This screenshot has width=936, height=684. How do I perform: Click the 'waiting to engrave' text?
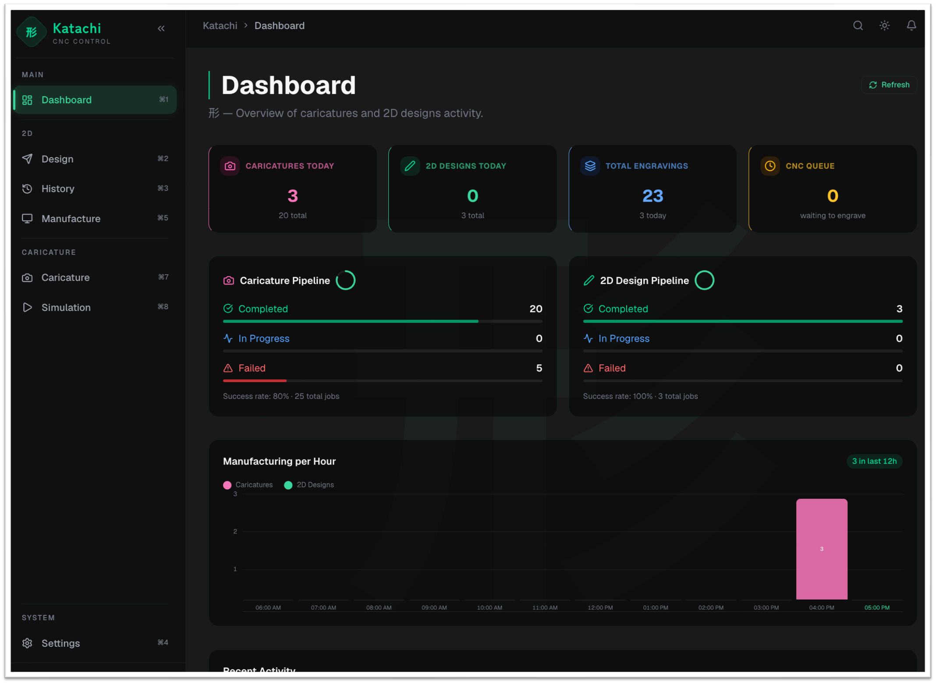833,215
